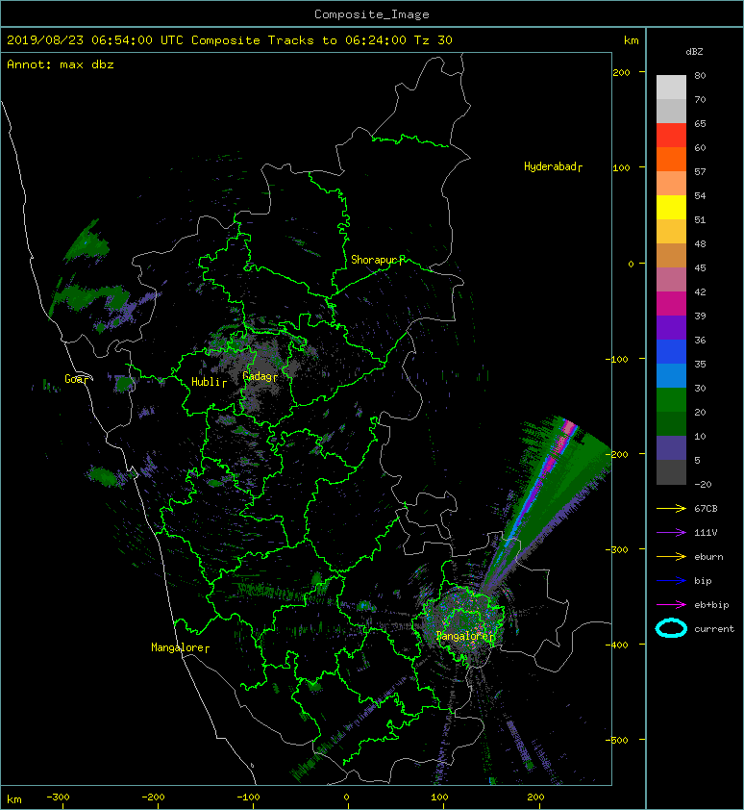Image resolution: width=744 pixels, height=810 pixels.
Task: Select the violet 36-39 dBZ swatch
Action: pos(671,327)
